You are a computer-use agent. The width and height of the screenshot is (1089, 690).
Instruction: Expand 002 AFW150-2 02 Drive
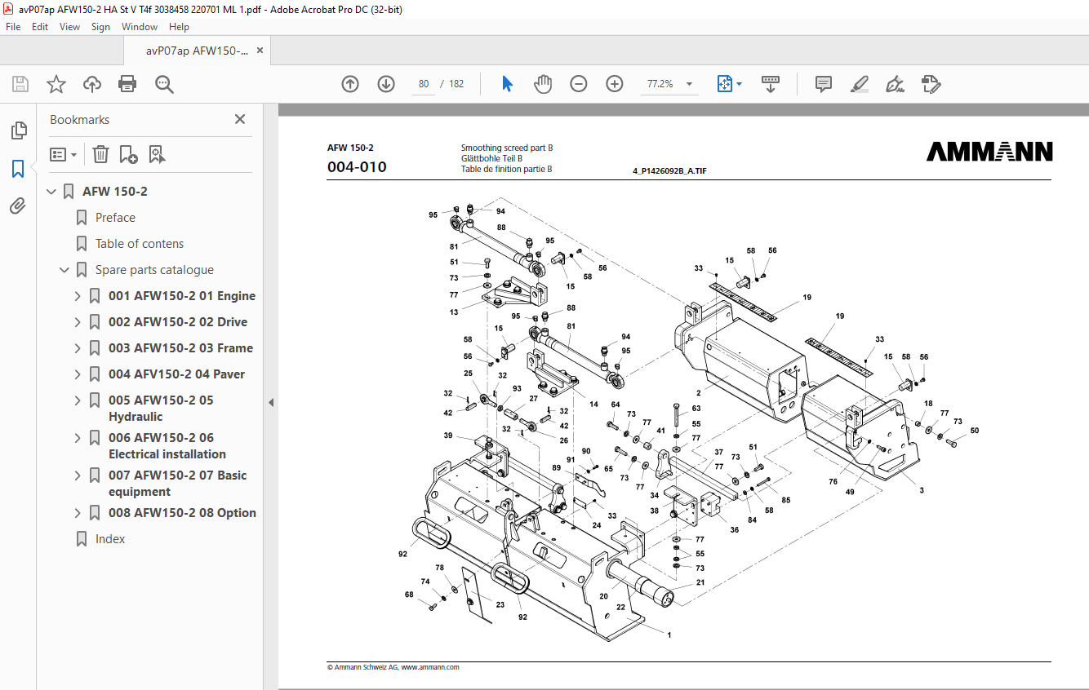tap(78, 322)
